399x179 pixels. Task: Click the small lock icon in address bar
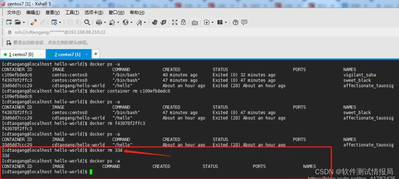pos(10,32)
